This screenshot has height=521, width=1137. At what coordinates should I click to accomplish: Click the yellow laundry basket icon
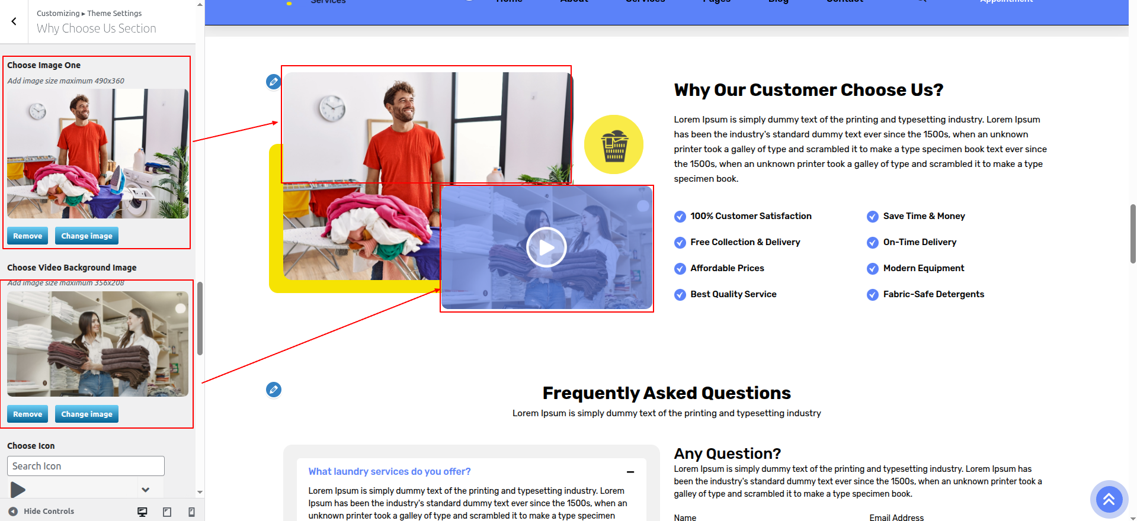[614, 144]
